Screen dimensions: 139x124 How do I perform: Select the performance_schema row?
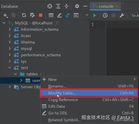point(44,55)
